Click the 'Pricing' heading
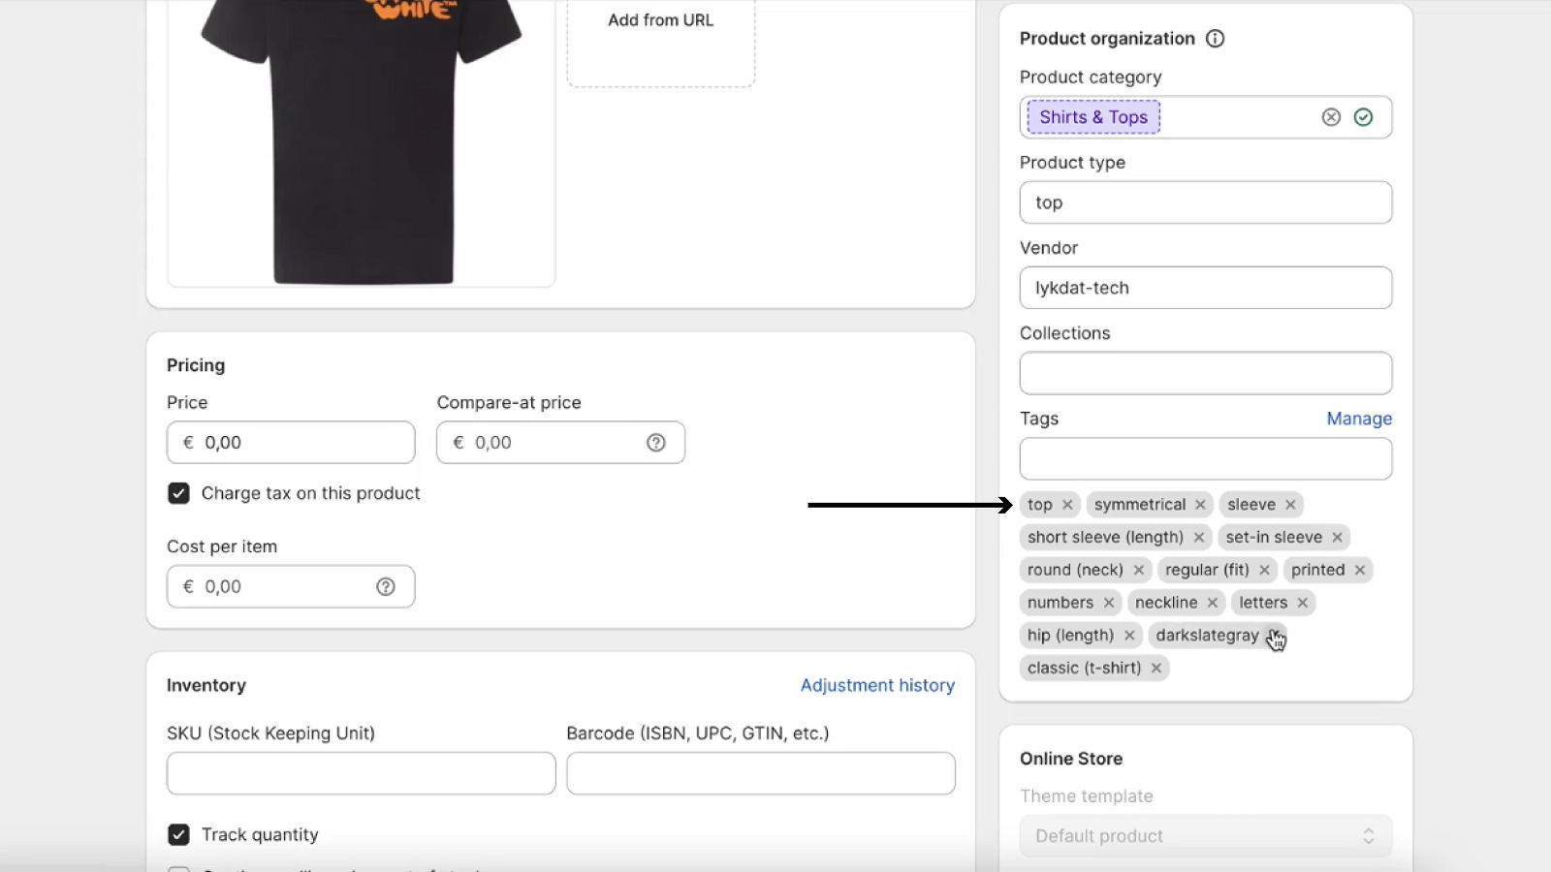 [196, 365]
